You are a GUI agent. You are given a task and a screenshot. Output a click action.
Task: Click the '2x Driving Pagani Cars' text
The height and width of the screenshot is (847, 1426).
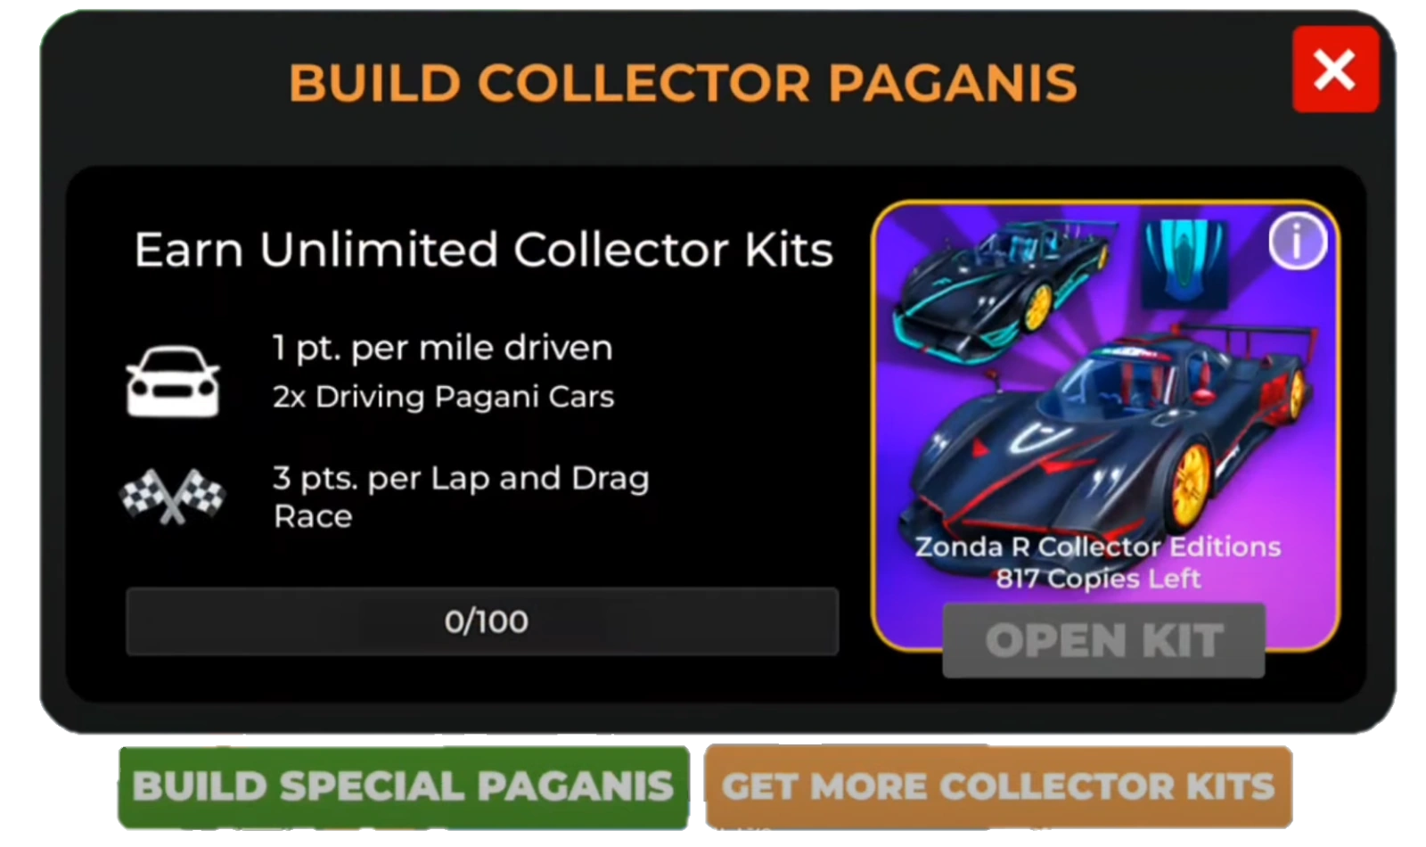443,397
